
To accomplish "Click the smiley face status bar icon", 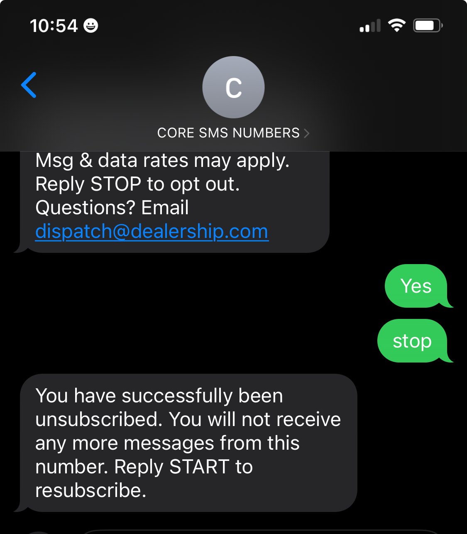I will click(91, 26).
